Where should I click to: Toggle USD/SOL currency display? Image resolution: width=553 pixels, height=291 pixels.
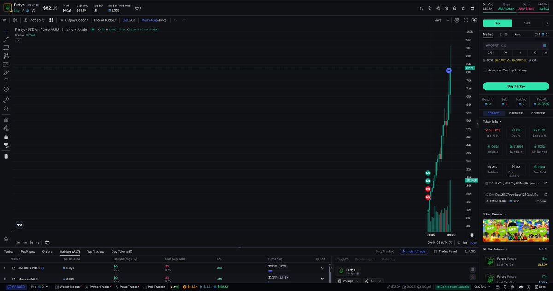click(129, 20)
